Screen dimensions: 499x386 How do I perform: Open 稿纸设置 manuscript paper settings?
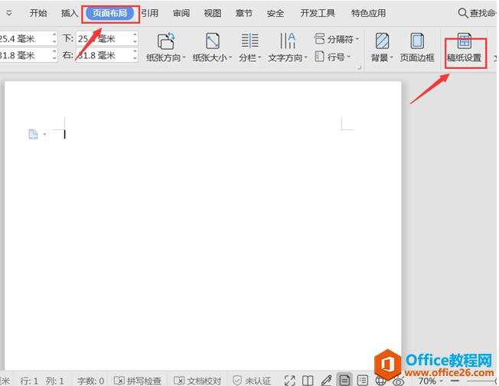point(464,47)
